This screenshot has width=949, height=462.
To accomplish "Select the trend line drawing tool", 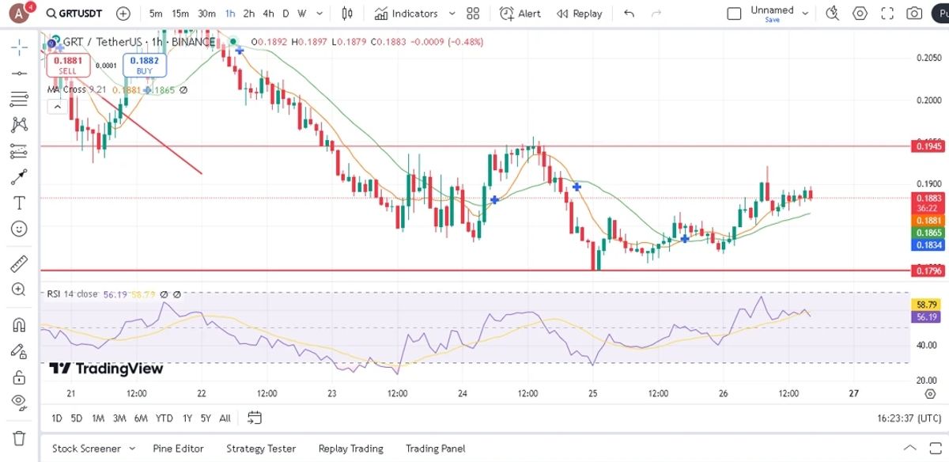I will tap(19, 73).
